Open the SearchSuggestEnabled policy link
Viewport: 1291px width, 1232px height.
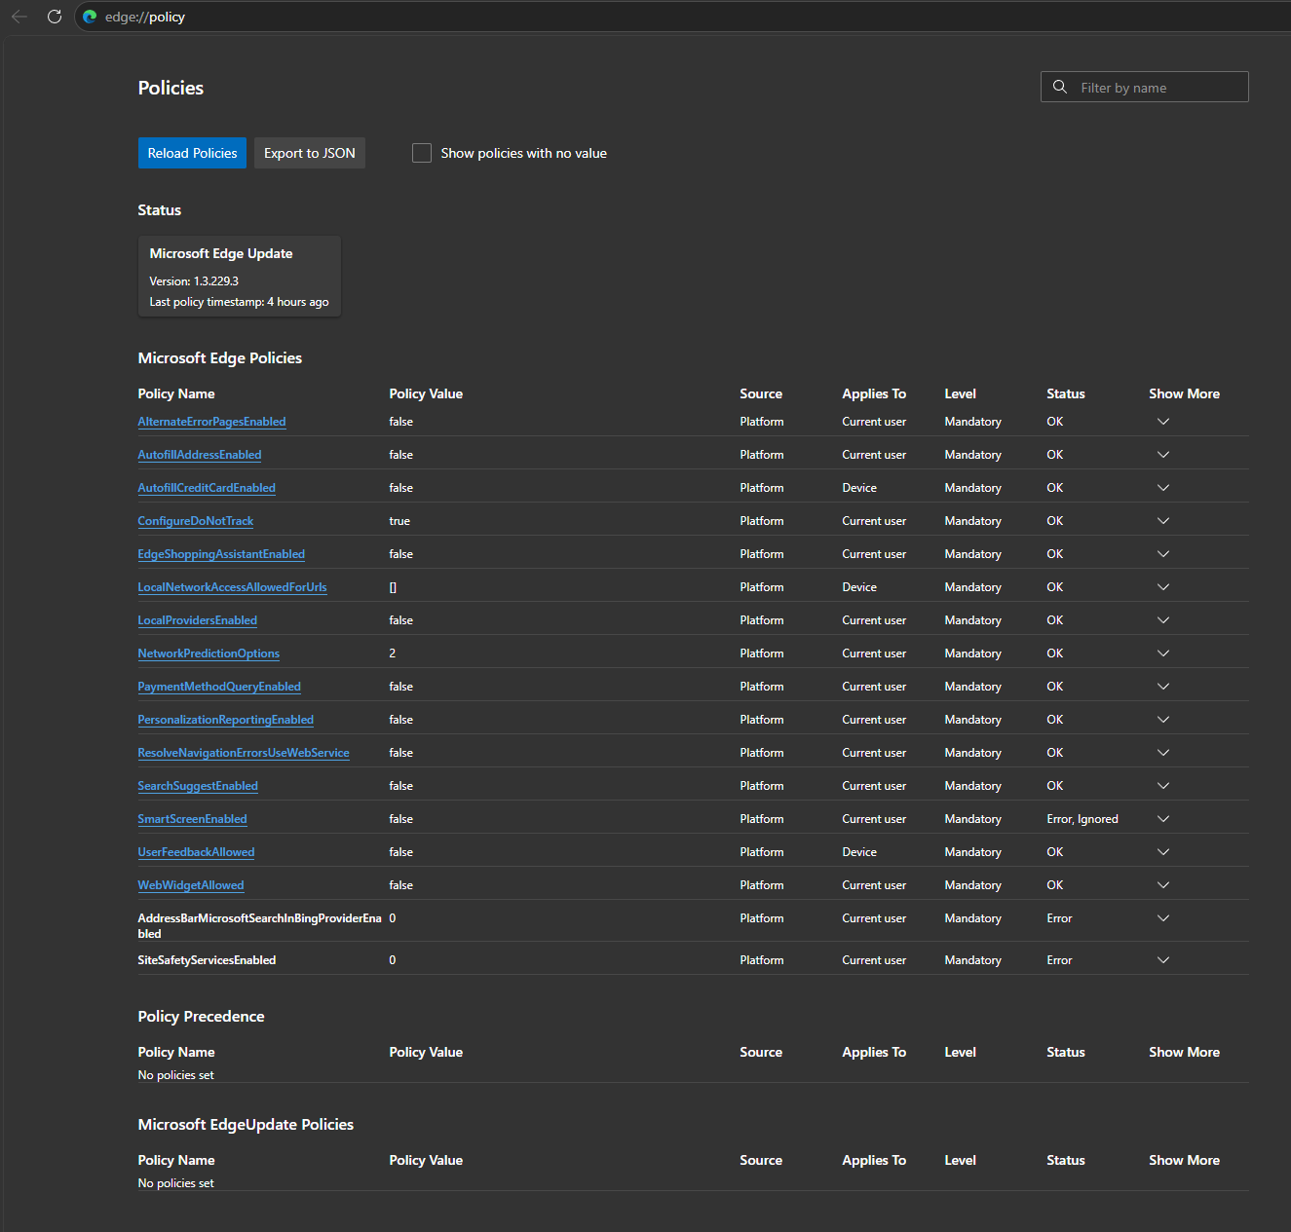coord(198,786)
